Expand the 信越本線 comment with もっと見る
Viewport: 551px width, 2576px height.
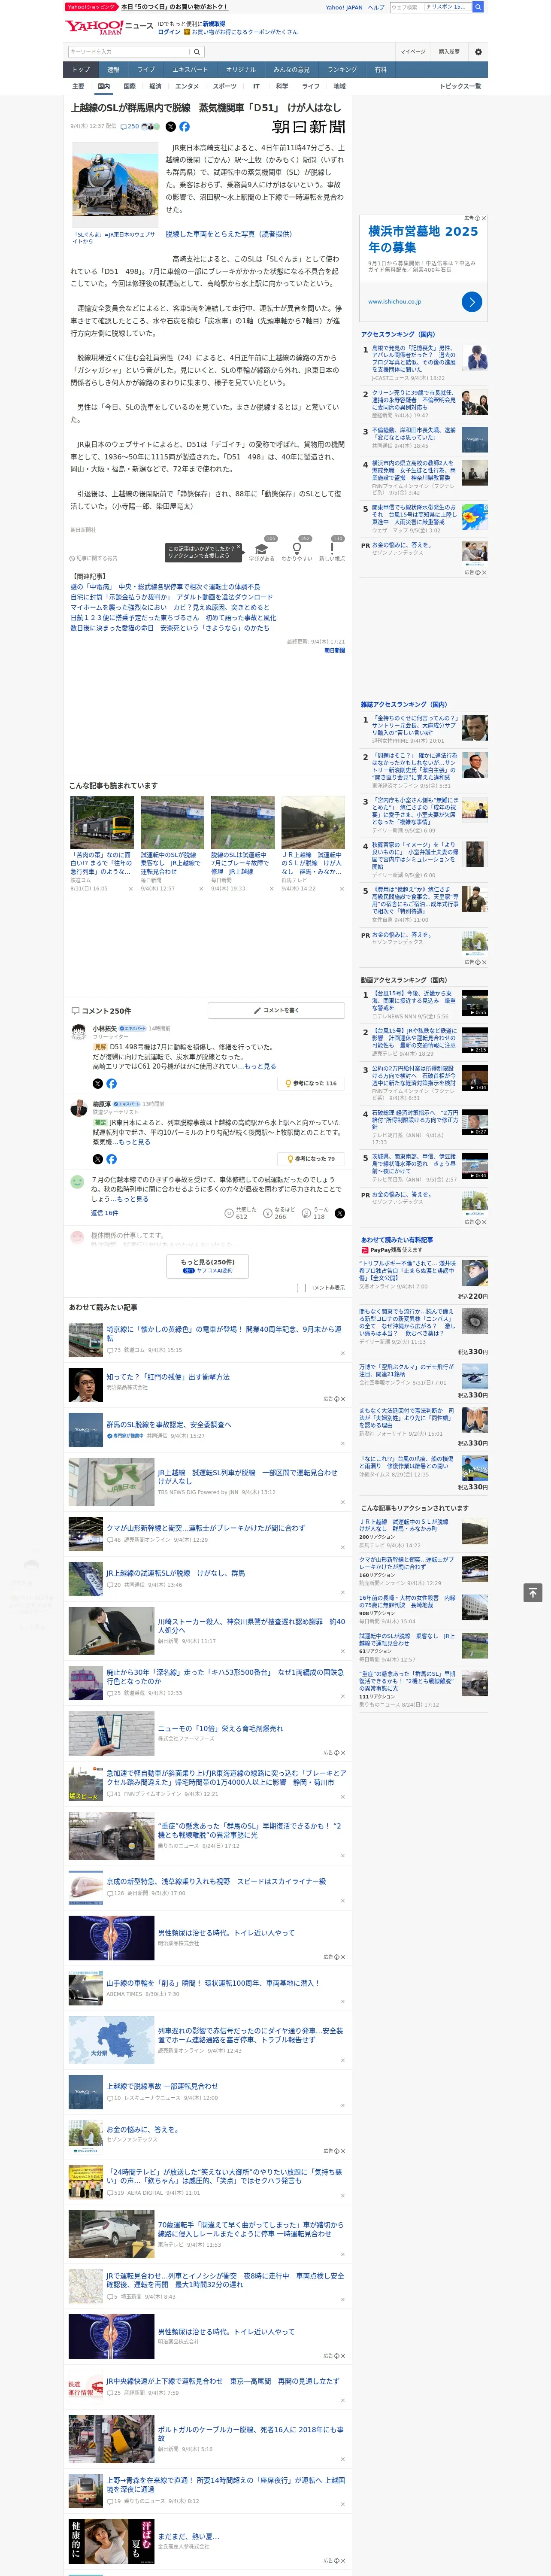pos(132,1199)
